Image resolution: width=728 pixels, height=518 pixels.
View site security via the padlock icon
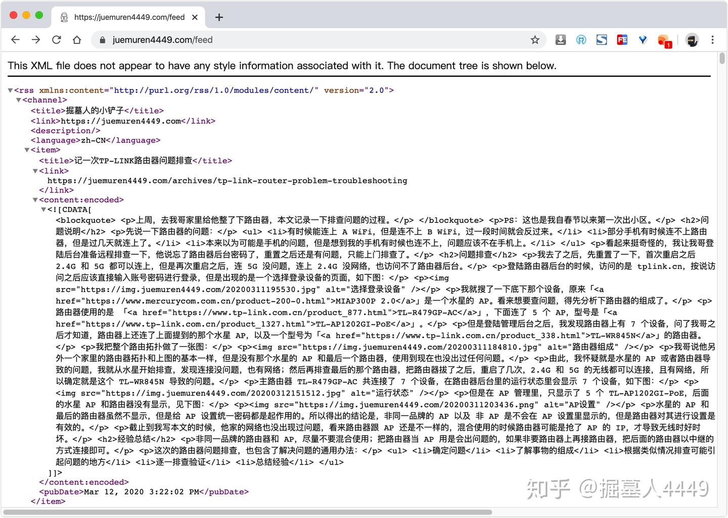point(102,39)
